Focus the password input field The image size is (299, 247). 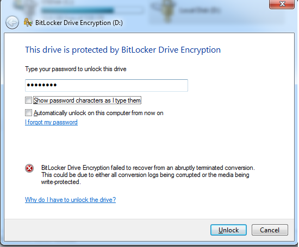click(107, 85)
